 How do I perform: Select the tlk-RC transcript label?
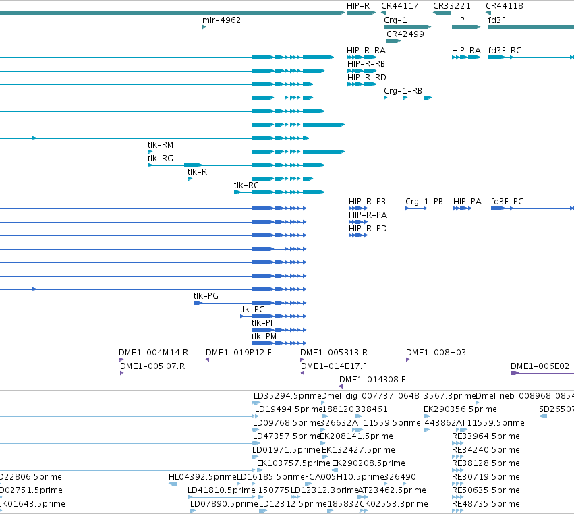(246, 185)
